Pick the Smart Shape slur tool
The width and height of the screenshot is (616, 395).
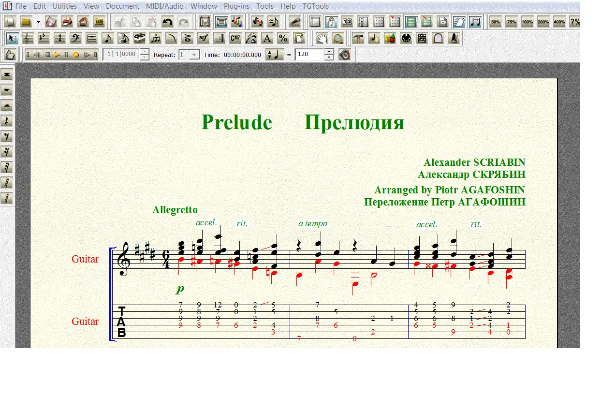171,38
